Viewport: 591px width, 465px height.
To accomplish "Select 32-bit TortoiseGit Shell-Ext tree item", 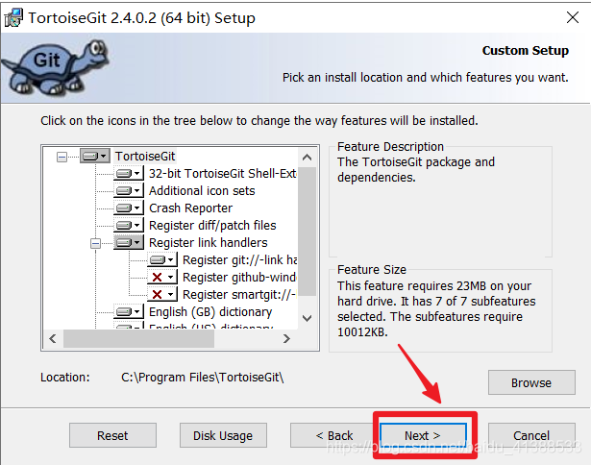I will pos(222,173).
